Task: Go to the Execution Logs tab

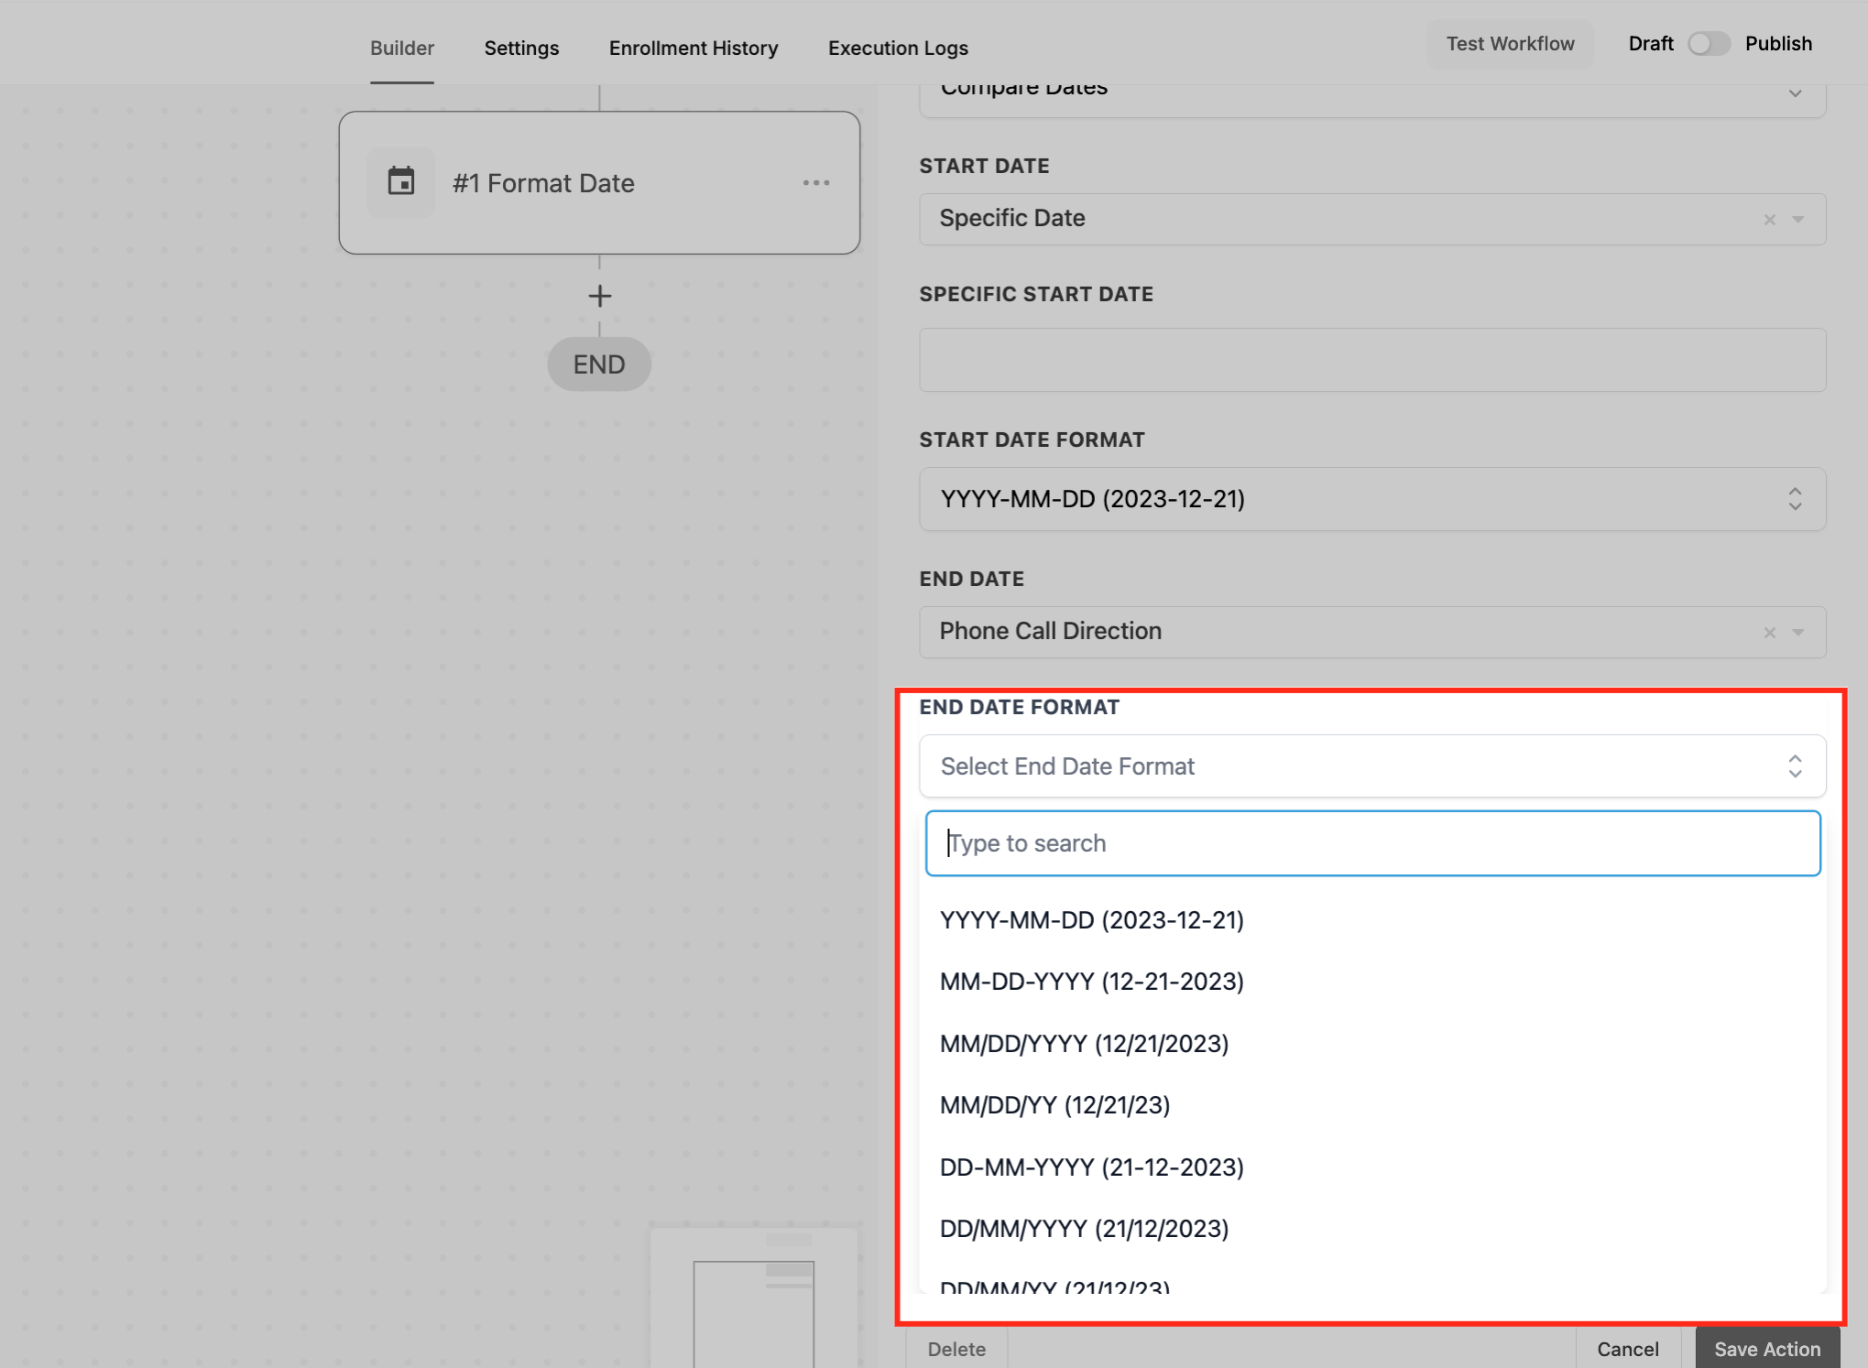Action: (897, 48)
